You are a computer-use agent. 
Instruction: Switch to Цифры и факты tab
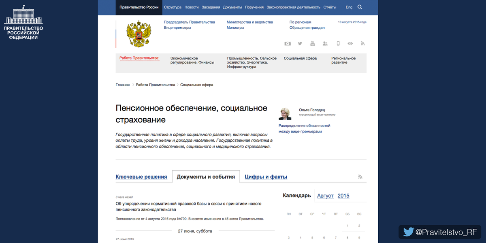[266, 177]
